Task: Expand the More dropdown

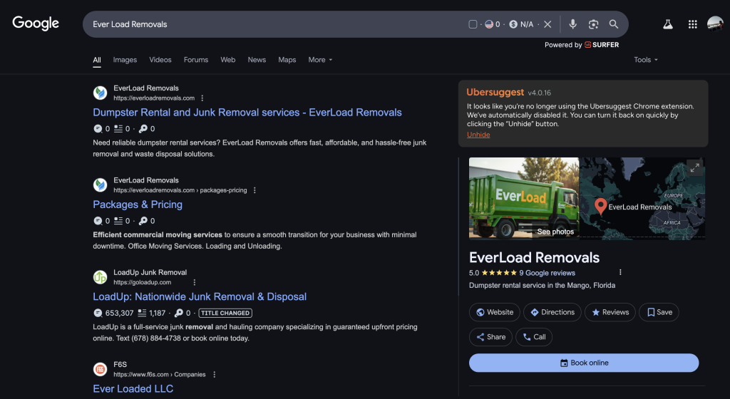Action: click(320, 60)
